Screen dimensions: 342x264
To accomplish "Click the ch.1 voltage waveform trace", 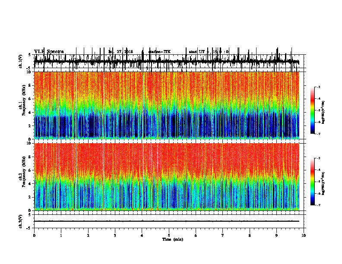I will pyautogui.click(x=167, y=61).
